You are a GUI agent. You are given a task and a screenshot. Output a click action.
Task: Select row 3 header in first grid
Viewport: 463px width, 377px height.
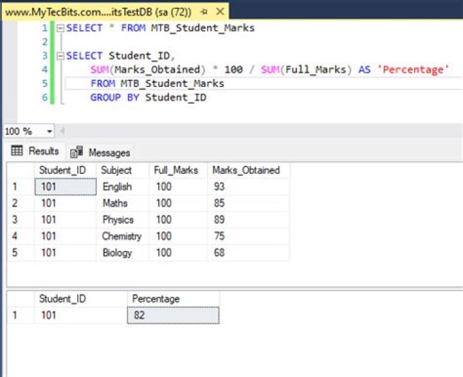(21, 220)
